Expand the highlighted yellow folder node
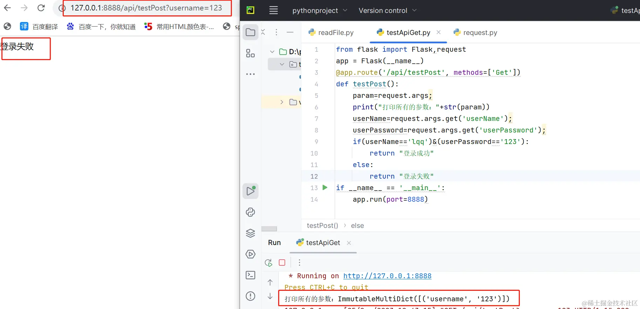The width and height of the screenshot is (640, 309). [282, 102]
